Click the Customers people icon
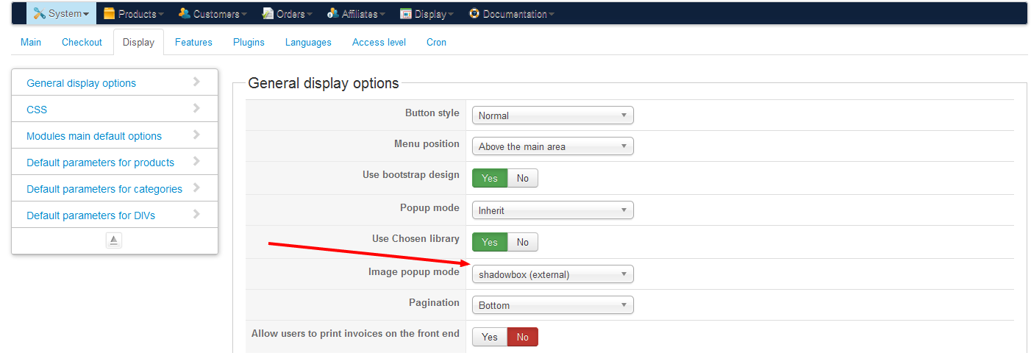The width and height of the screenshot is (1031, 353). coord(184,13)
